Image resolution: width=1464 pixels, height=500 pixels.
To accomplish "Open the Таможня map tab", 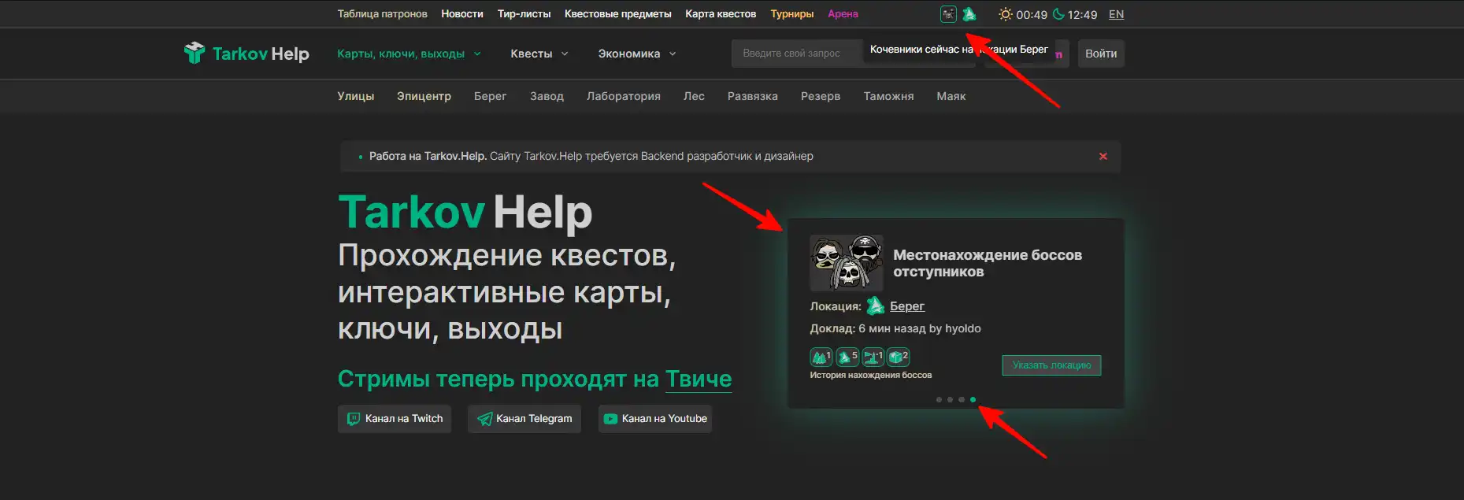I will 888,96.
